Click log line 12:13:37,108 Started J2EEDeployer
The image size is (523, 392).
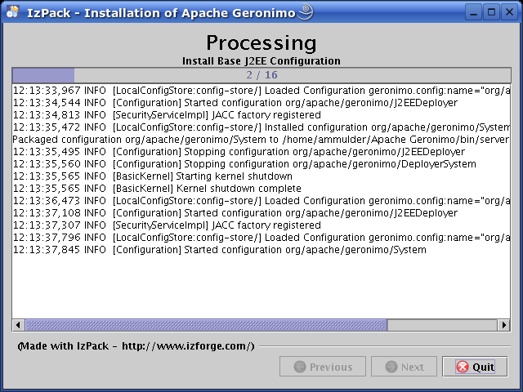[235, 213]
